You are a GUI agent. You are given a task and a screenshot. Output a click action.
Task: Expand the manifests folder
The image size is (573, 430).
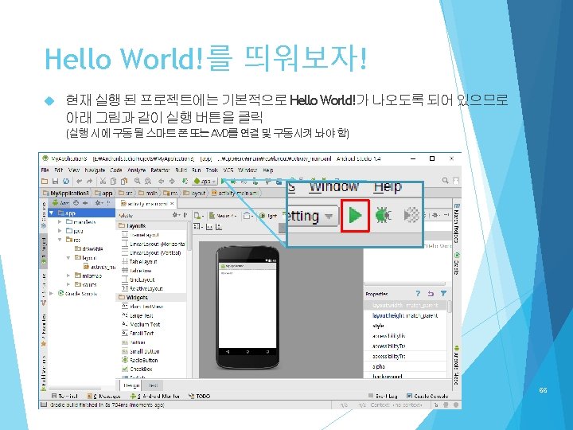[60, 221]
